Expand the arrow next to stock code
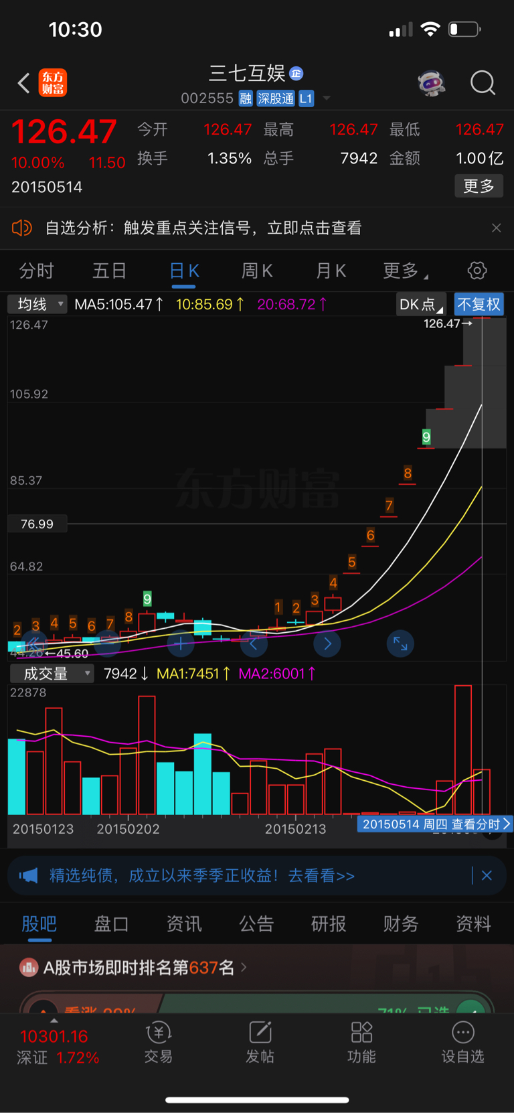This screenshot has height=1113, width=514. 327,98
